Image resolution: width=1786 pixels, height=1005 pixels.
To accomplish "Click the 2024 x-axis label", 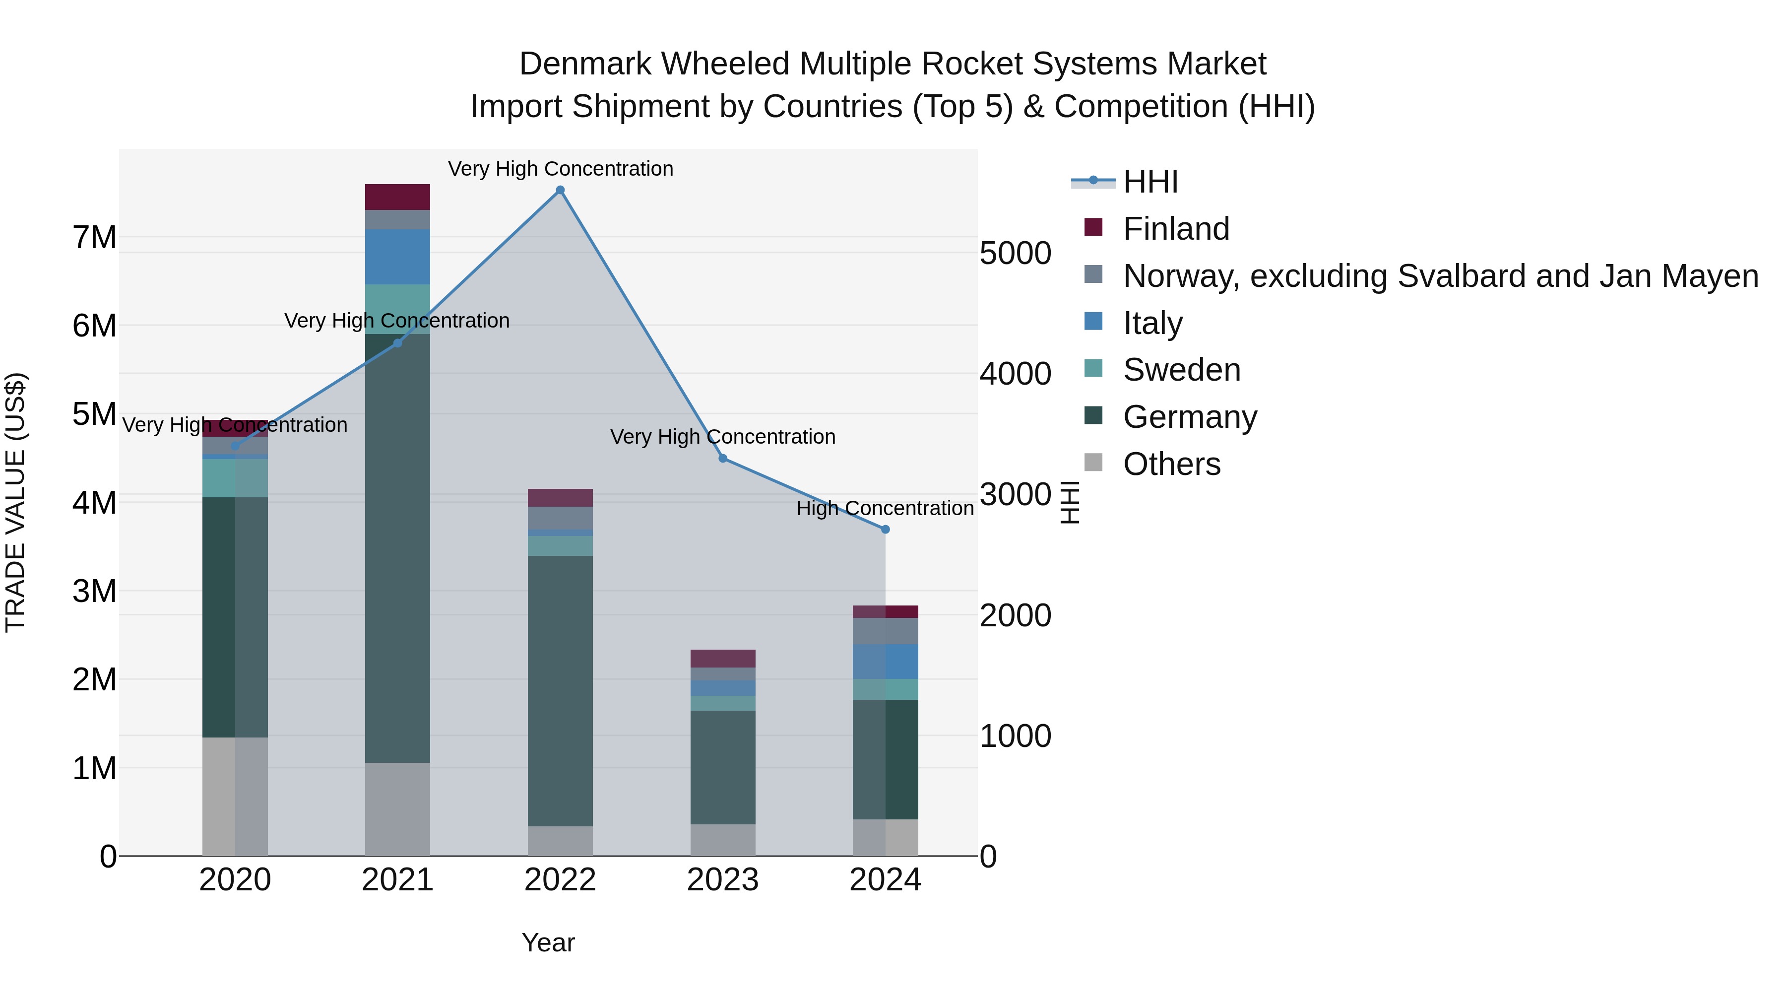I will click(x=886, y=880).
